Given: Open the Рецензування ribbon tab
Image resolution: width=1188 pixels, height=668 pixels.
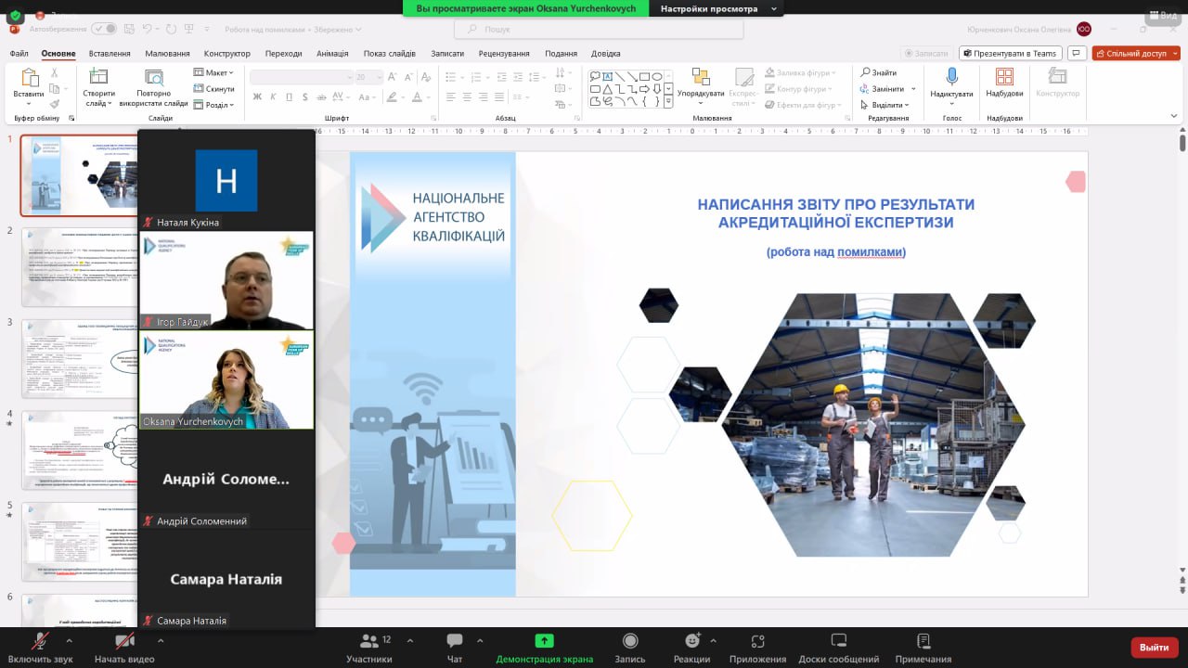Looking at the screenshot, I should point(504,54).
